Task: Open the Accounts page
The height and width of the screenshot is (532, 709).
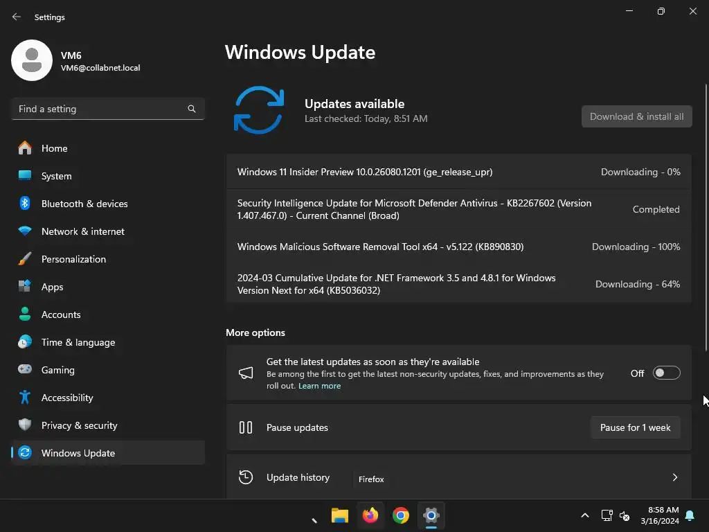Action: tap(108, 314)
